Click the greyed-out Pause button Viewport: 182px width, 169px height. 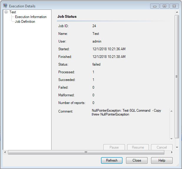click(114, 147)
